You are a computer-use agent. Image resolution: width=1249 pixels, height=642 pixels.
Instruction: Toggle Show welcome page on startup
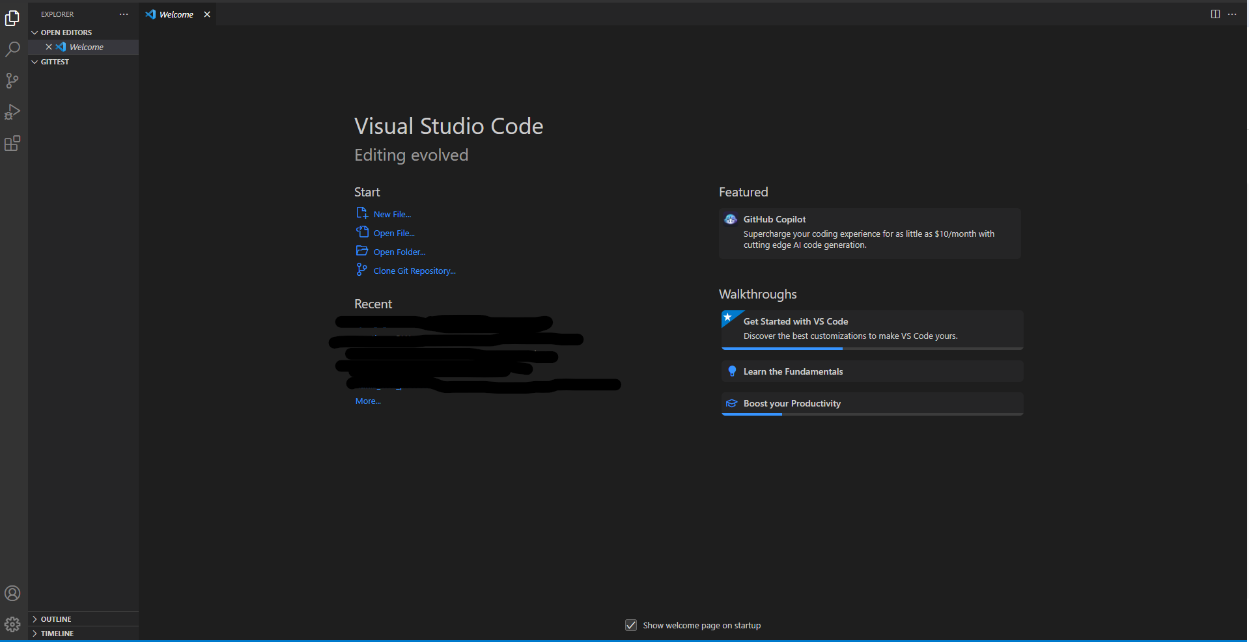(x=631, y=625)
